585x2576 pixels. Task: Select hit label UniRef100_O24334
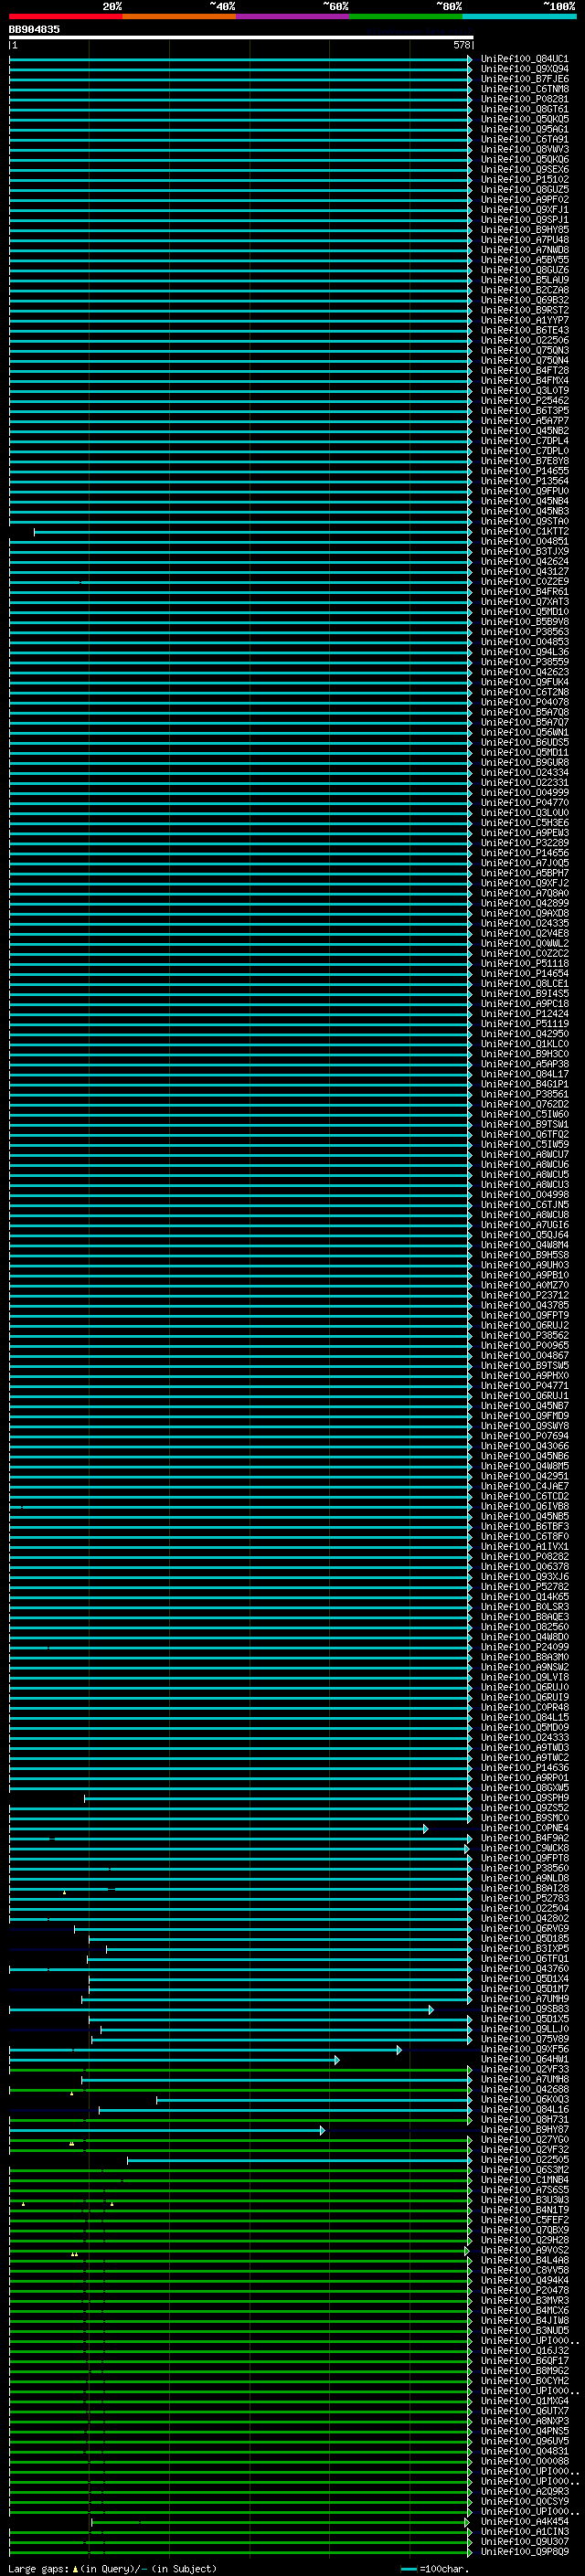pos(524,773)
